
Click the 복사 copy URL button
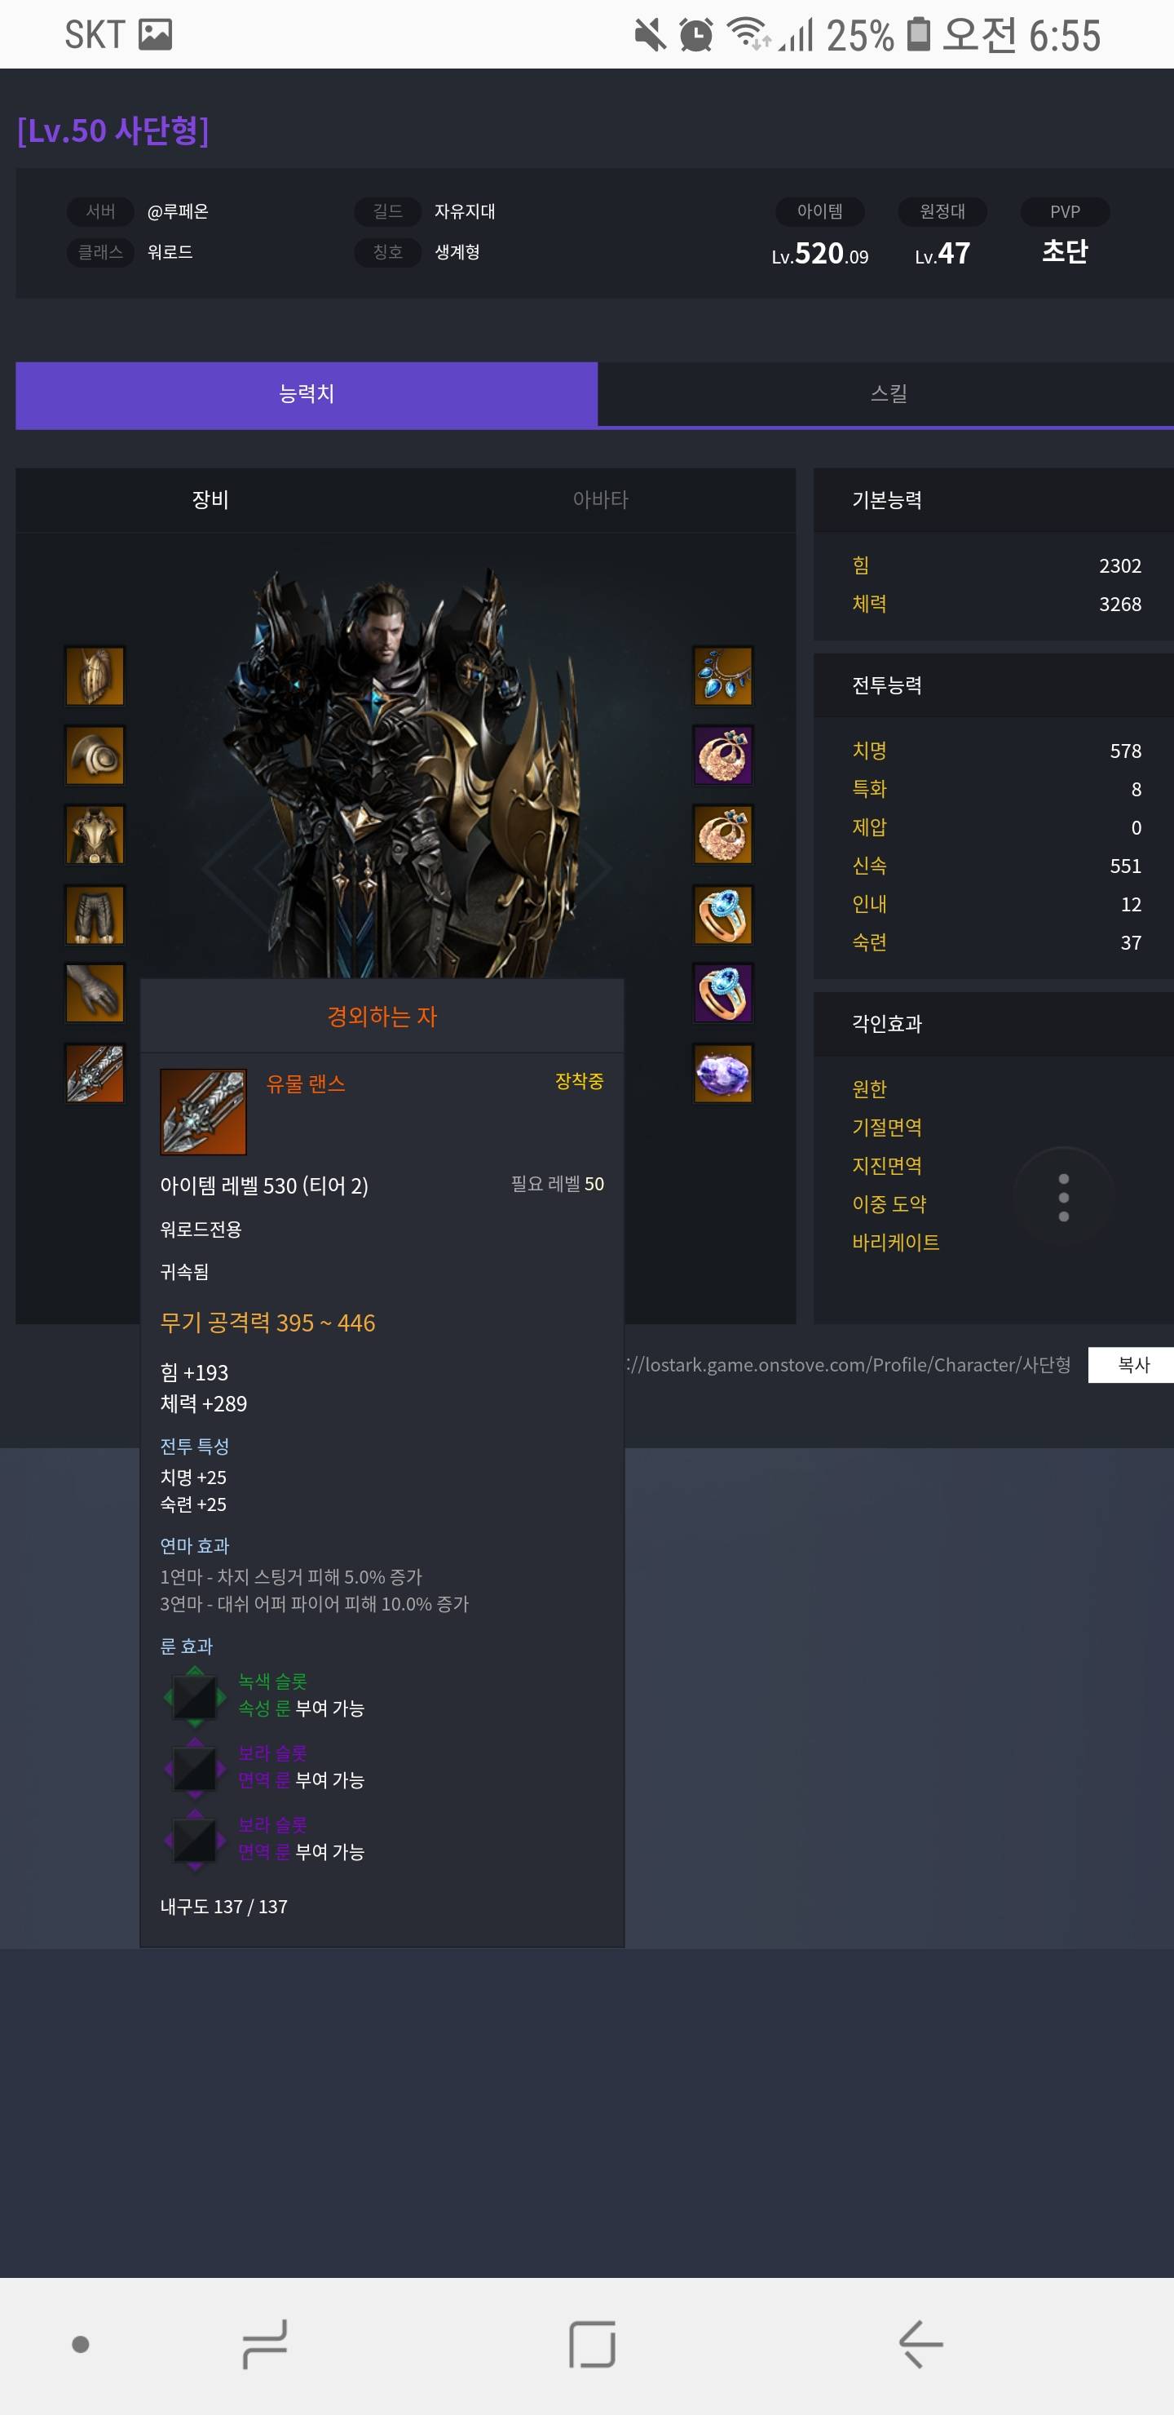[1132, 1364]
